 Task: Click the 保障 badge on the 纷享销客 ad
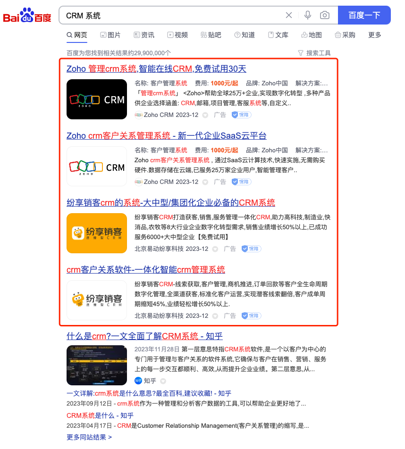[x=251, y=249]
